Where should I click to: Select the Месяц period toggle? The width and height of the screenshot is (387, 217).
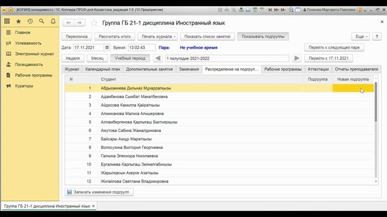click(x=97, y=58)
